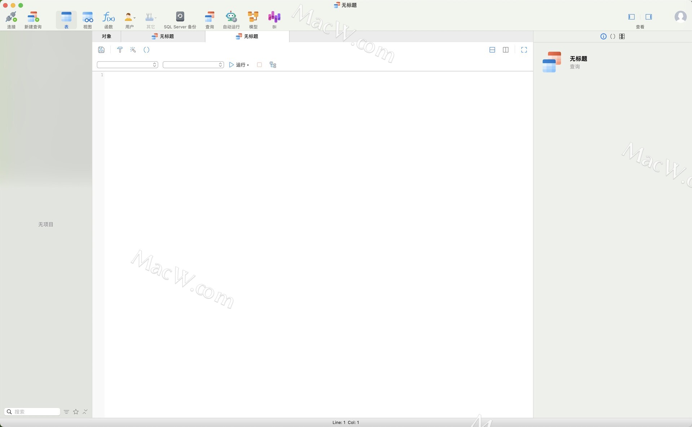The height and width of the screenshot is (427, 692).
Task: Select line 1 in the gutter
Action: (x=102, y=75)
